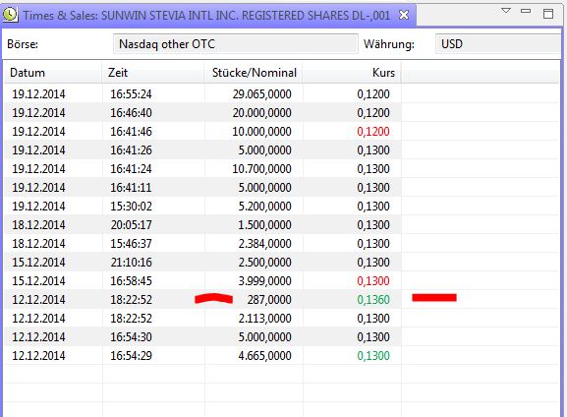
Task: Sort by the Kurs column header
Action: click(352, 73)
